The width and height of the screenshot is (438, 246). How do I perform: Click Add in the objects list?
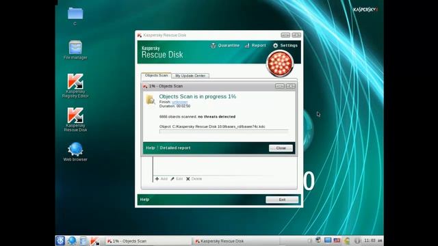click(162, 179)
